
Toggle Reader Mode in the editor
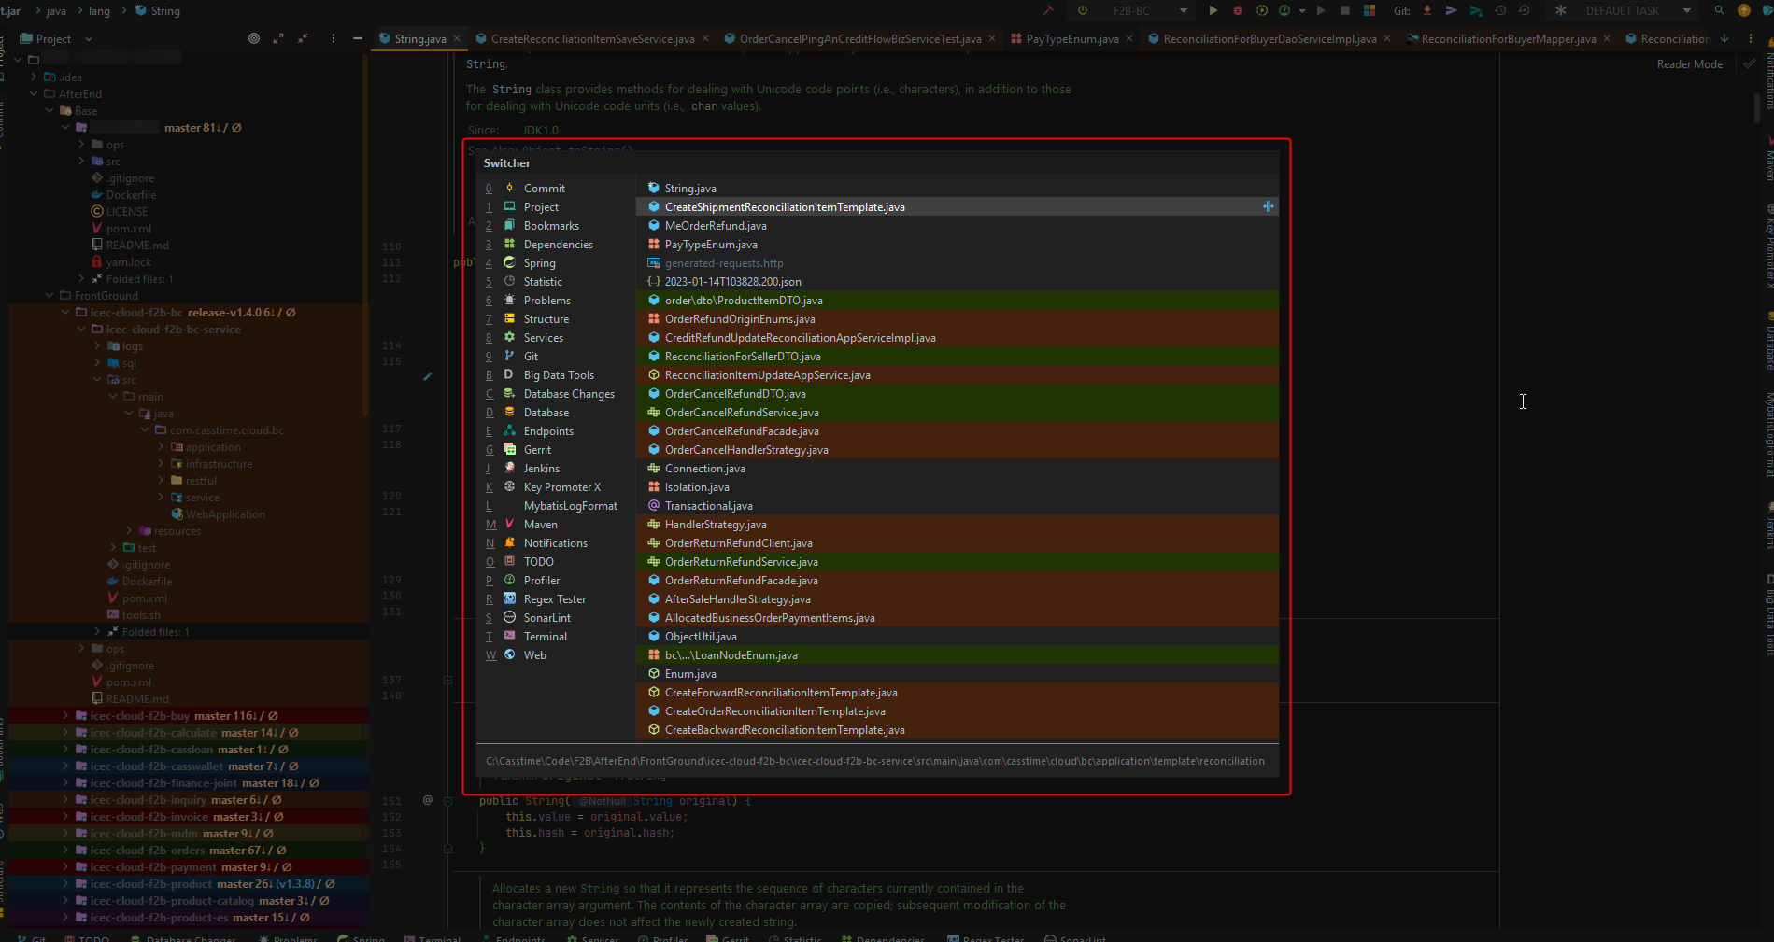pyautogui.click(x=1689, y=64)
